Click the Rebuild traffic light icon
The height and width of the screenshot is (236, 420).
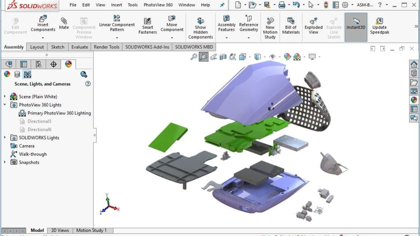point(326,5)
